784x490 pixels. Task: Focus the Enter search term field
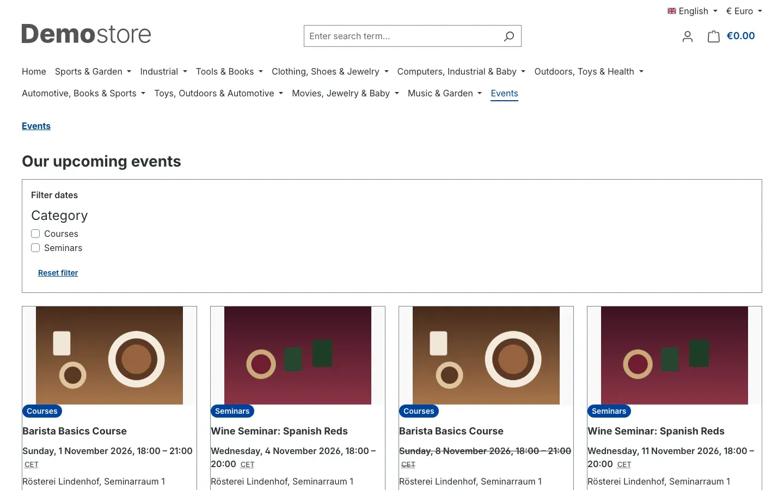(x=401, y=36)
